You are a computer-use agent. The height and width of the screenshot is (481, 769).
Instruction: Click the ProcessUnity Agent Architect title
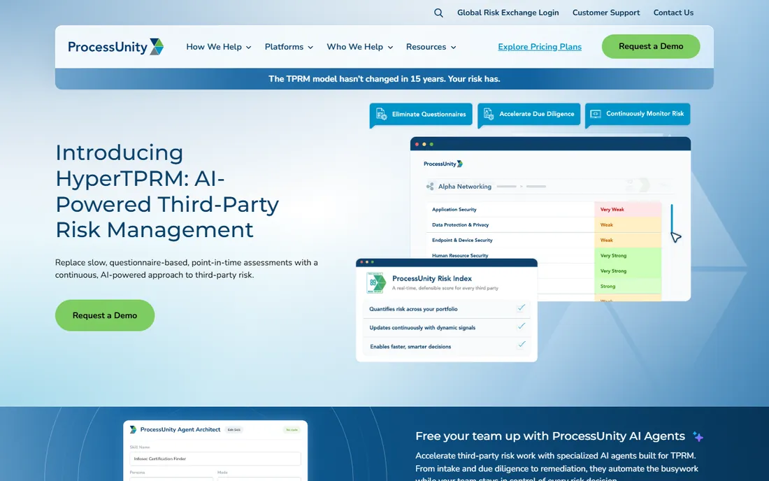(x=180, y=429)
